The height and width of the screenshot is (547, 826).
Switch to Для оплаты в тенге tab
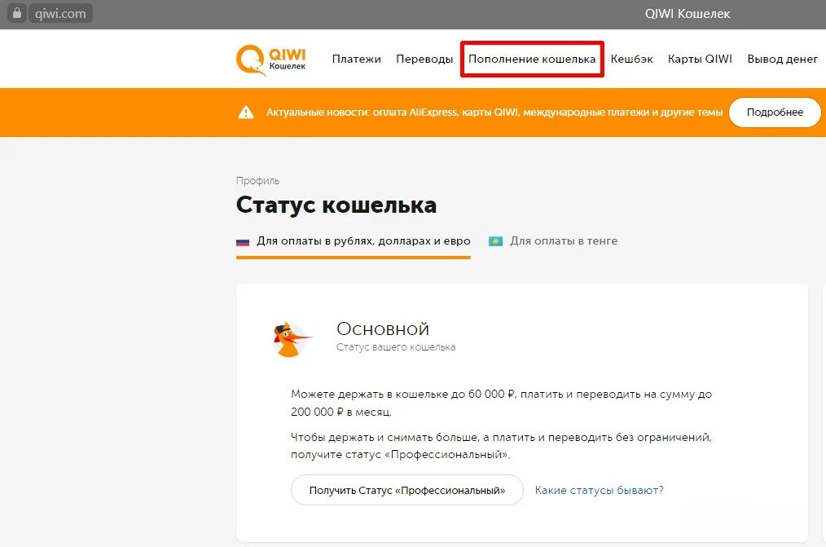point(553,241)
